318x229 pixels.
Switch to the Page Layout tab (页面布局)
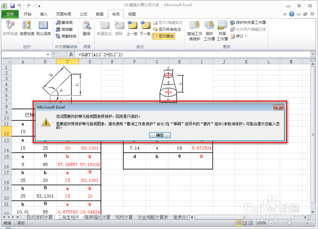click(x=64, y=14)
